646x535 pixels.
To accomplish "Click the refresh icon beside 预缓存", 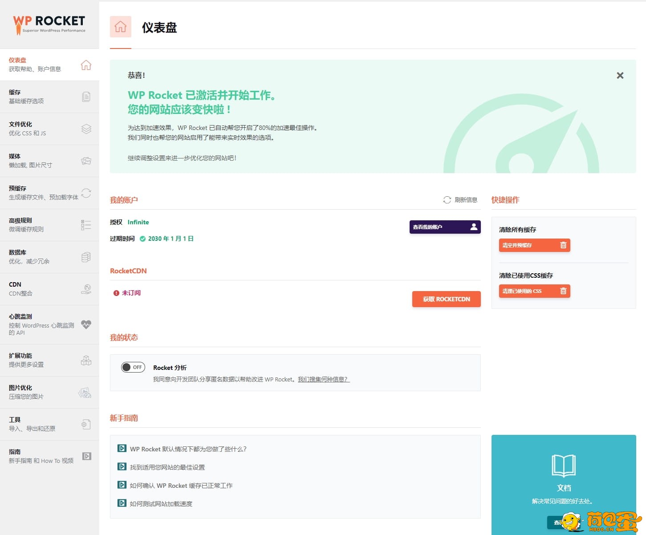I will tap(86, 193).
